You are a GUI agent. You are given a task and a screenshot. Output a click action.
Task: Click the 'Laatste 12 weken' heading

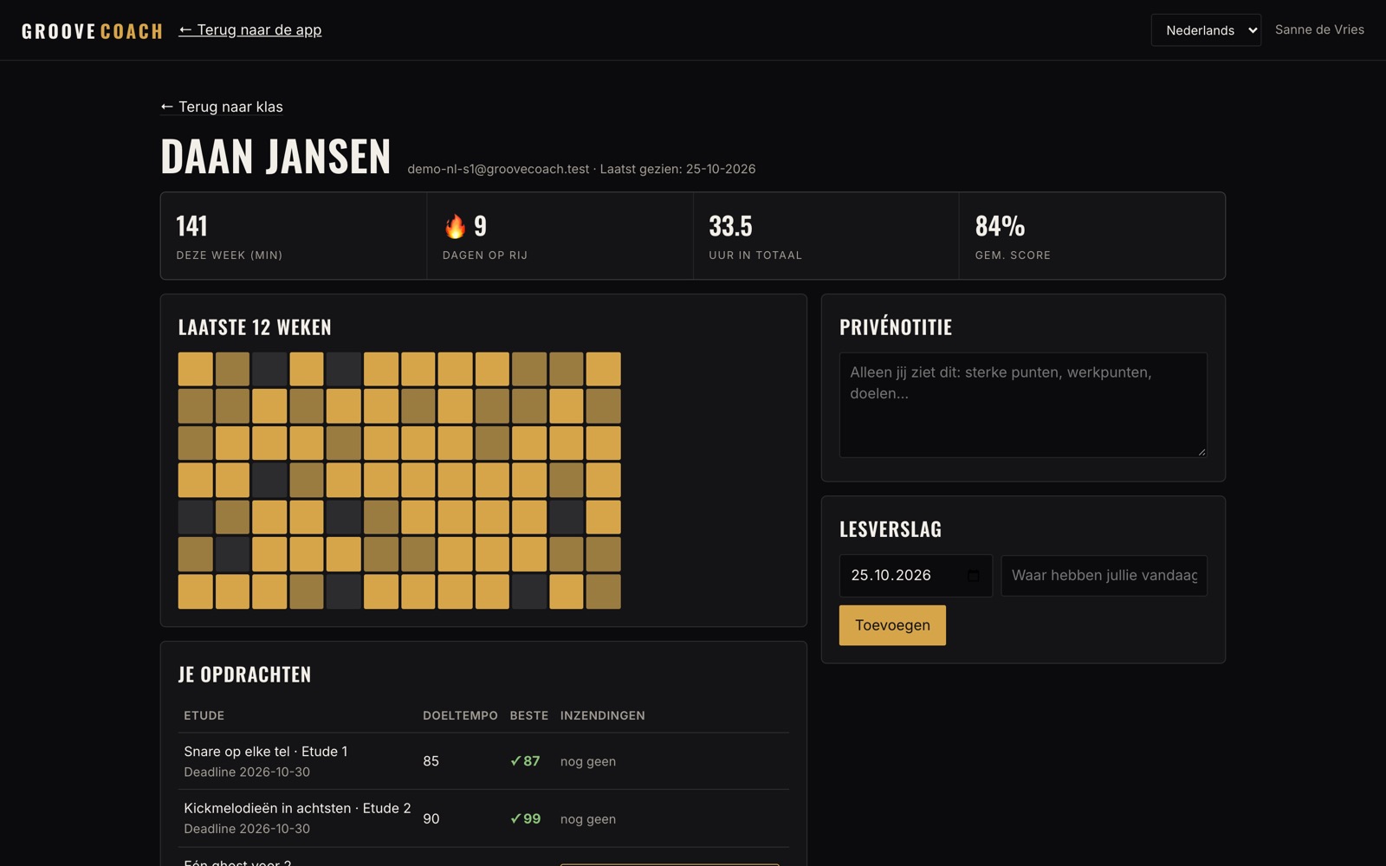pos(255,327)
